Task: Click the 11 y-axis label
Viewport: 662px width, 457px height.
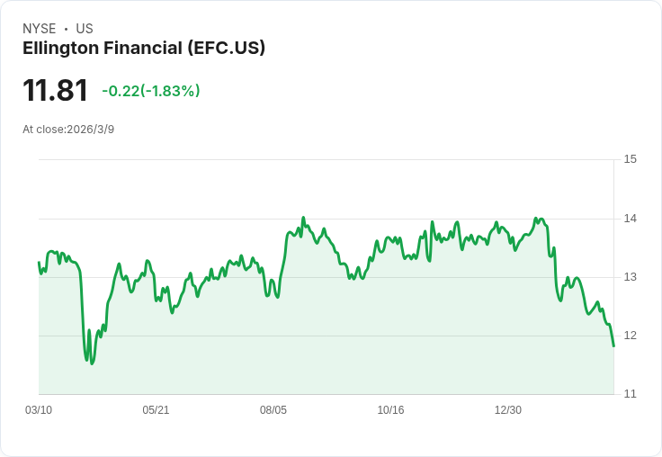Action: click(630, 394)
